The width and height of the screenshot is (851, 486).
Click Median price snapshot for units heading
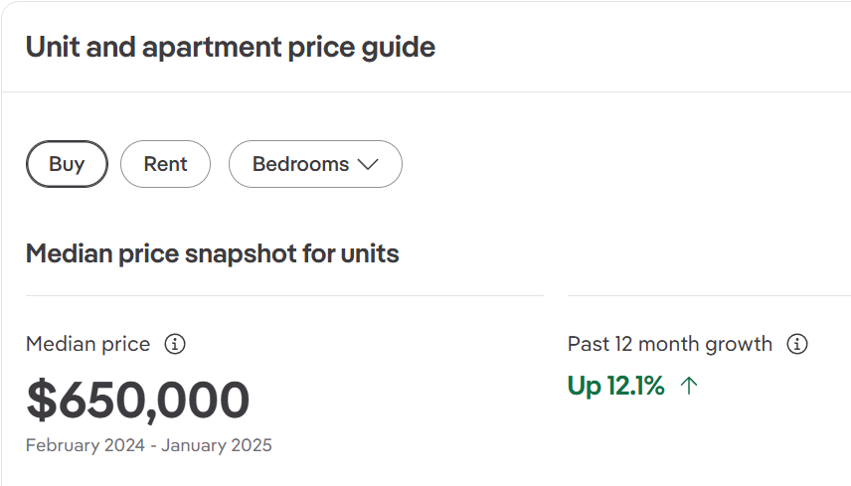(212, 253)
